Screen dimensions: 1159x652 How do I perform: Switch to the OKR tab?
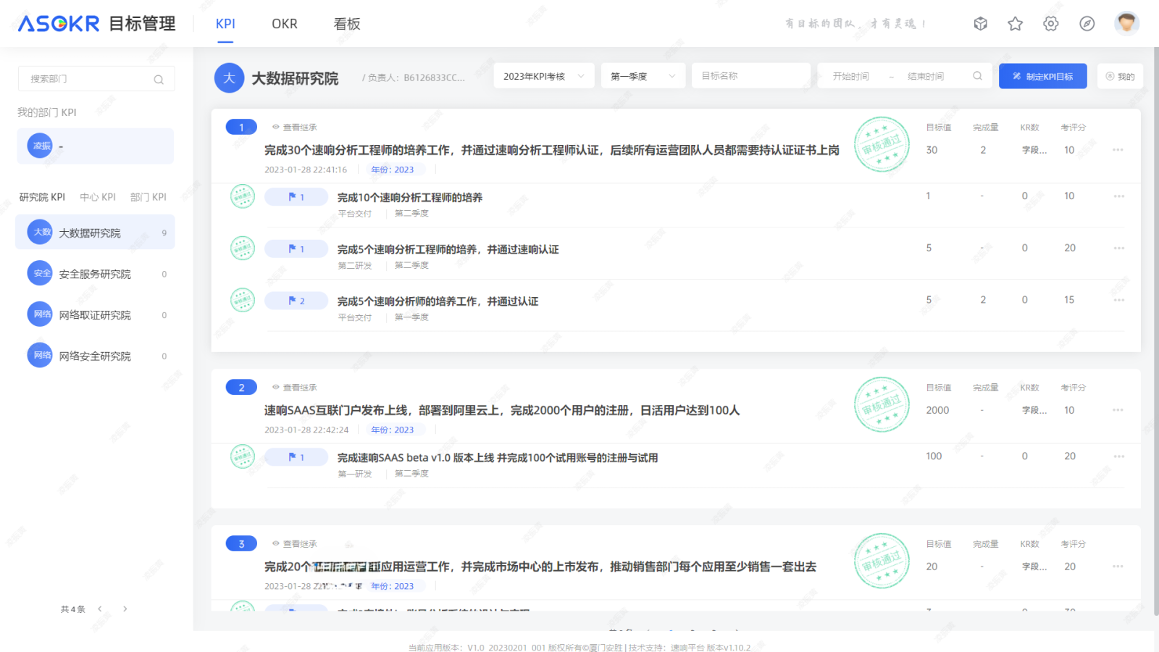[285, 24]
